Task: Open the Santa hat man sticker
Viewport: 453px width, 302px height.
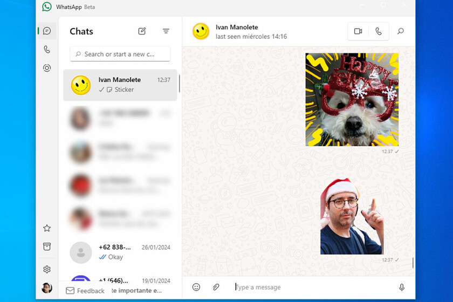Action: (x=352, y=216)
